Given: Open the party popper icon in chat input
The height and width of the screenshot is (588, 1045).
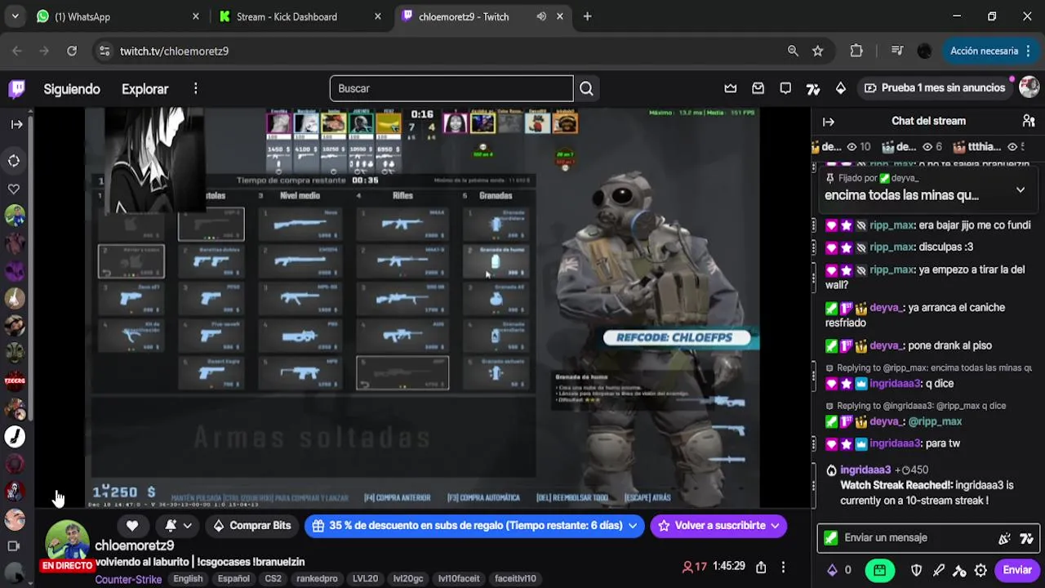Looking at the screenshot, I should pos(1005,538).
